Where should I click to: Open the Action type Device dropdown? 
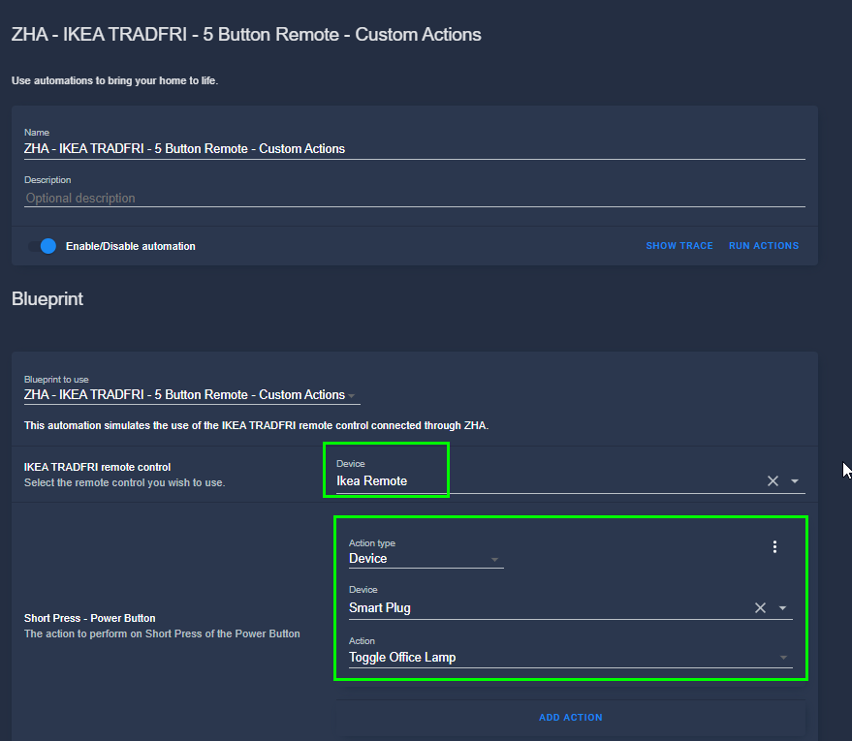coord(426,559)
